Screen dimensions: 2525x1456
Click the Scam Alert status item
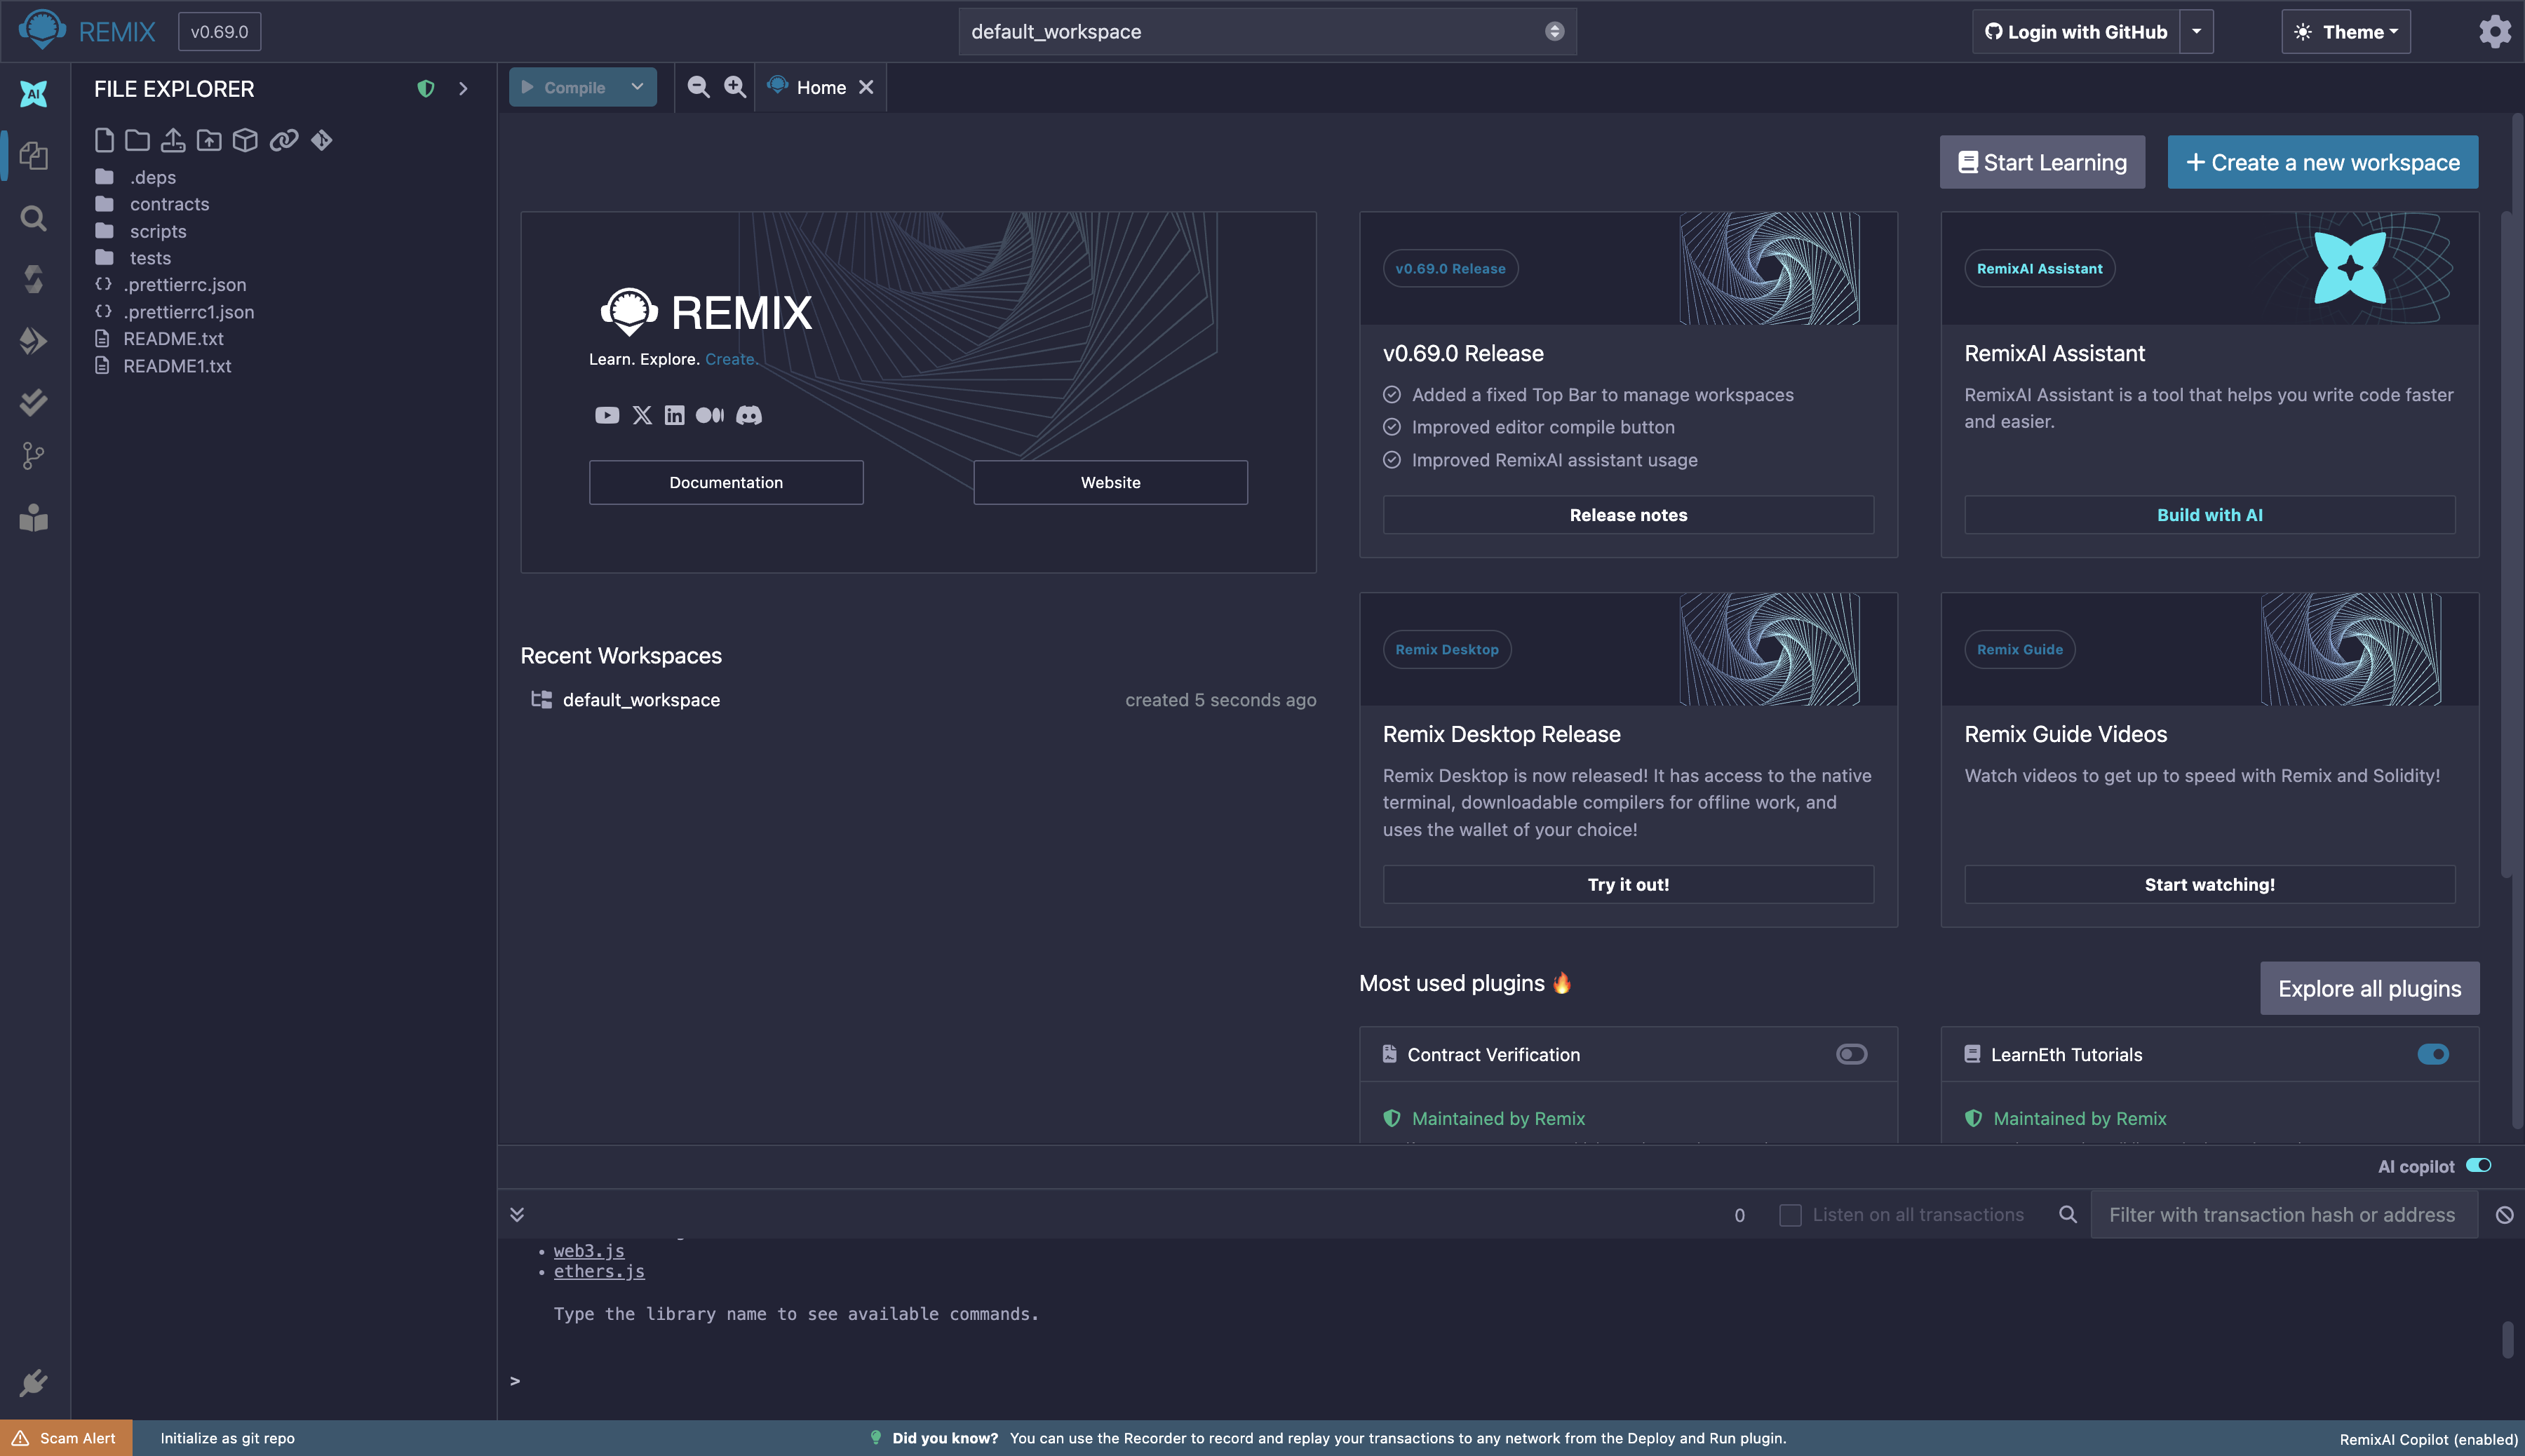(66, 1438)
